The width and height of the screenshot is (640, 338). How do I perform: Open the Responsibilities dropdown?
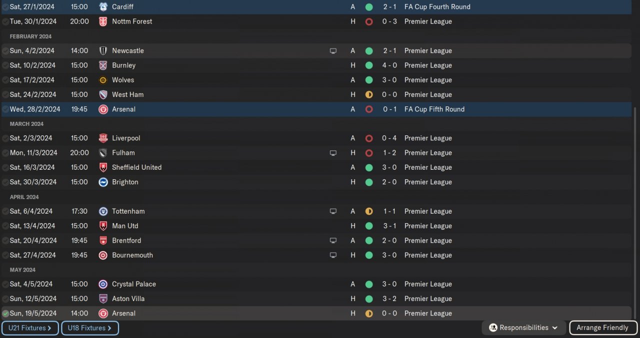(523, 328)
